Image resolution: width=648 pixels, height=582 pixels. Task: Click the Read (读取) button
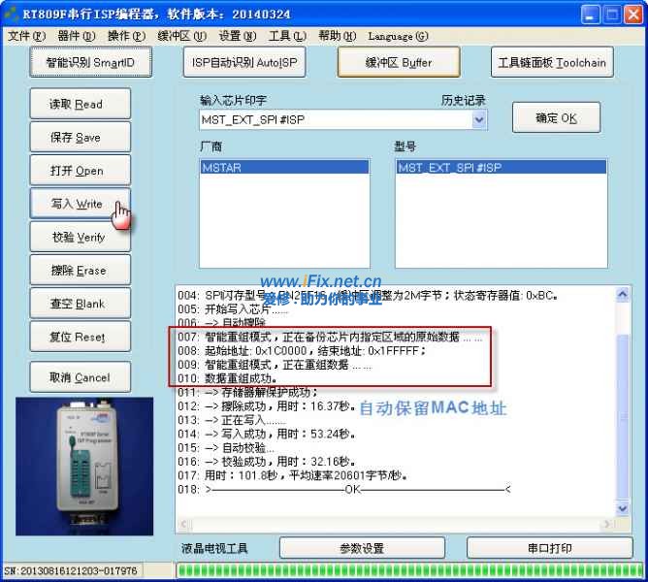77,105
